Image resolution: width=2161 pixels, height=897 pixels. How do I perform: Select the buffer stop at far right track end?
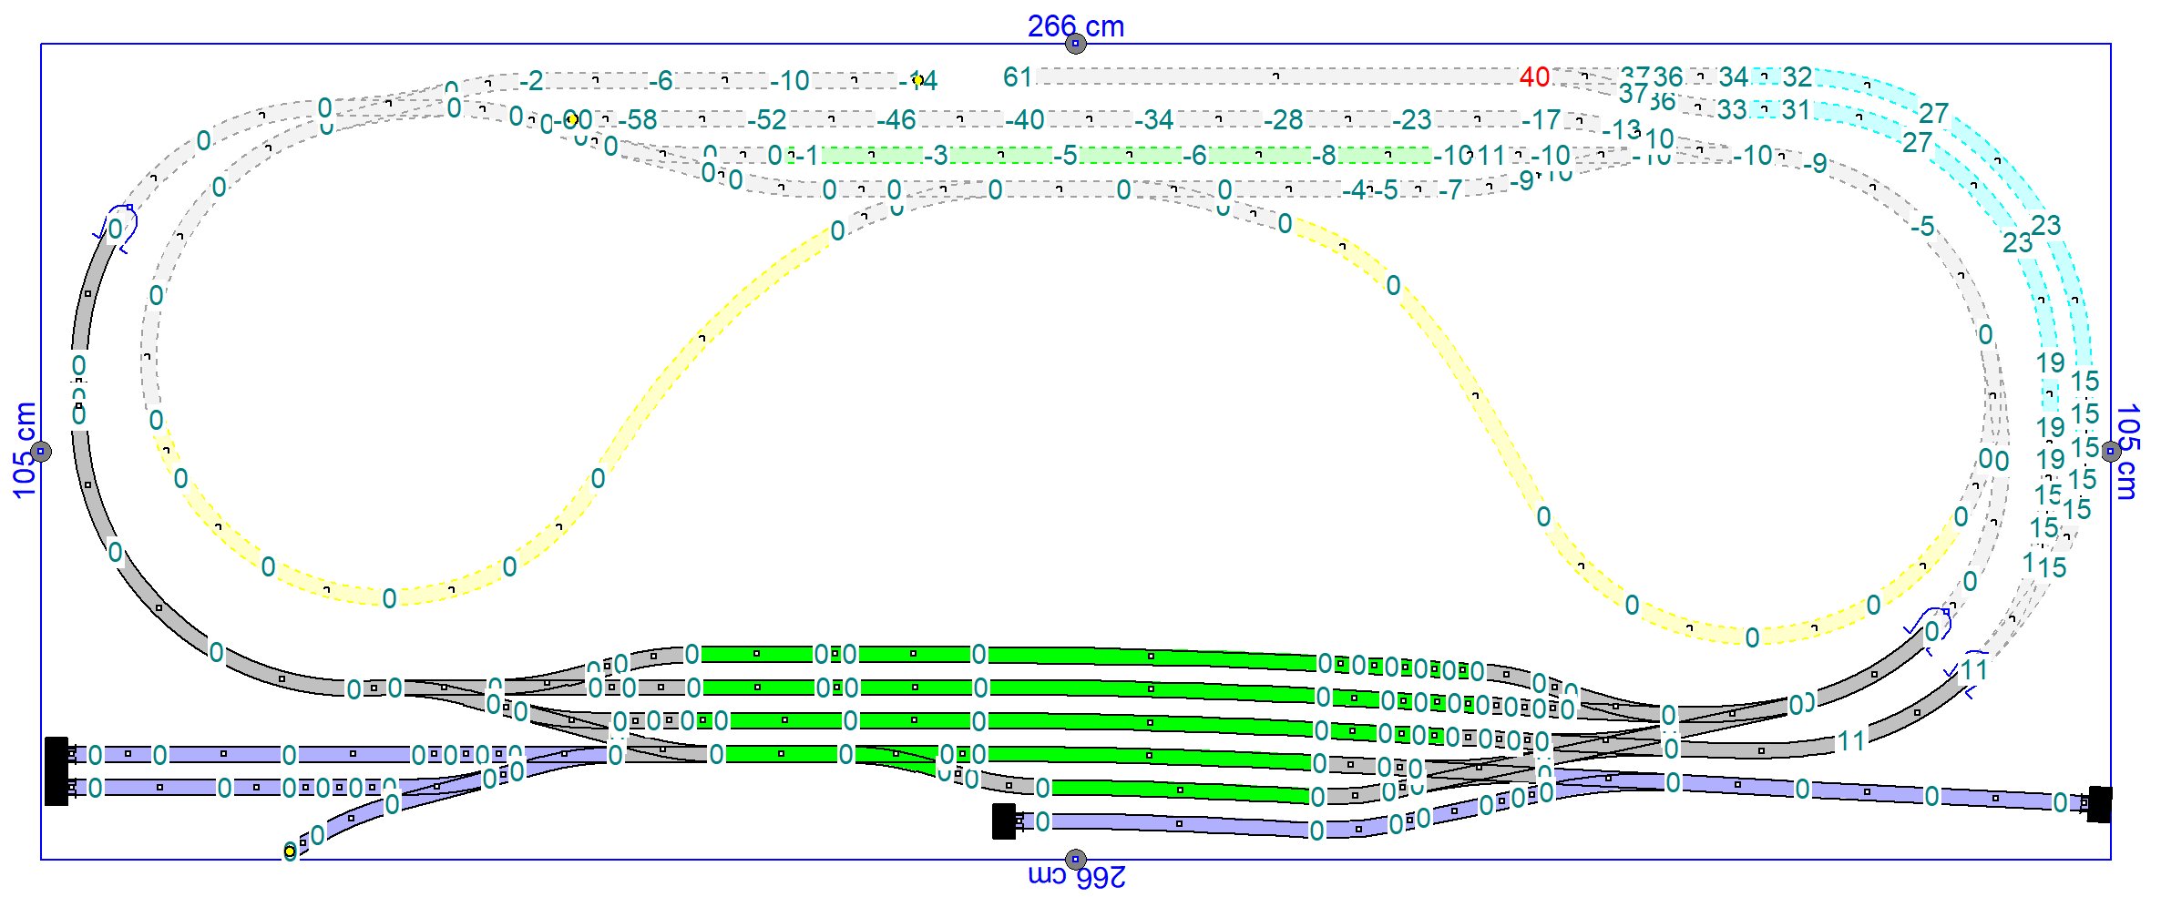(2099, 804)
